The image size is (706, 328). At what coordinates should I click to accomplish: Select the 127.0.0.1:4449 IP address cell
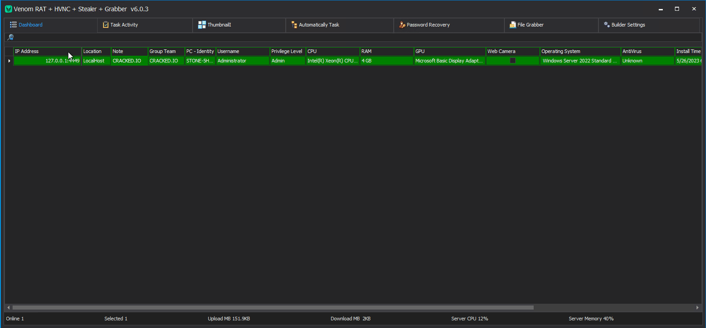coord(47,61)
